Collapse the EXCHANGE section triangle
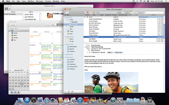 [65, 58]
